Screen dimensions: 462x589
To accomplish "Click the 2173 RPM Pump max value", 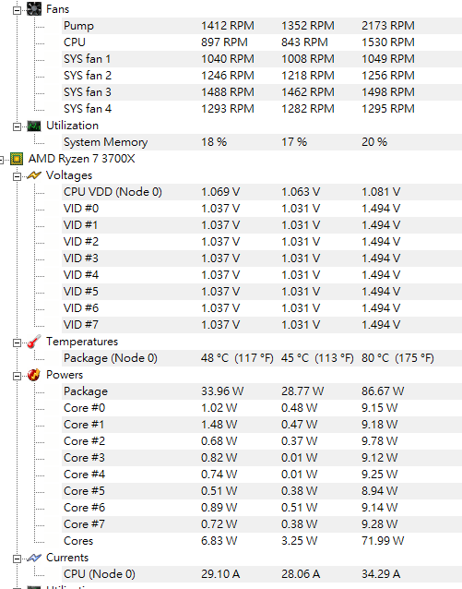I will click(x=388, y=26).
